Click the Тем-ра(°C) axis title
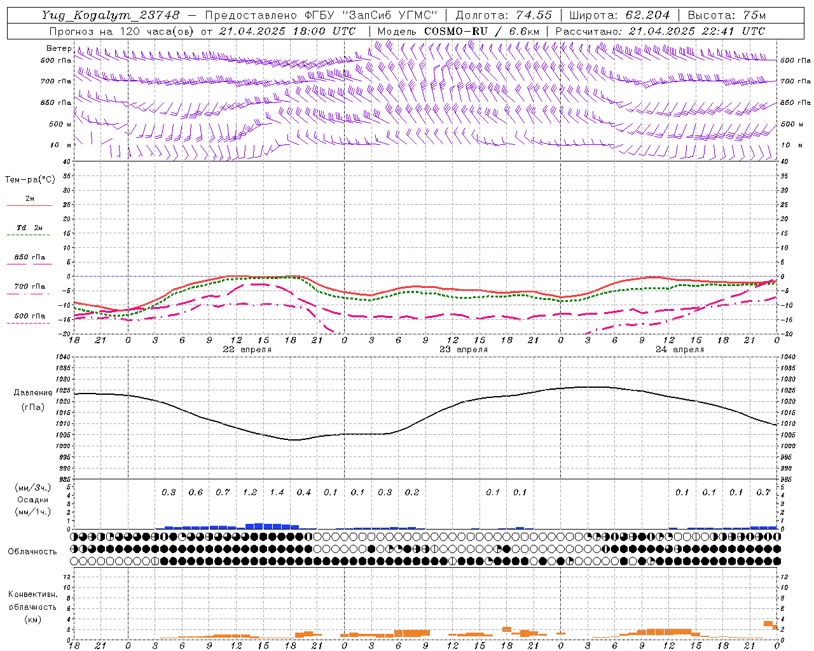814x651 pixels. click(30, 180)
